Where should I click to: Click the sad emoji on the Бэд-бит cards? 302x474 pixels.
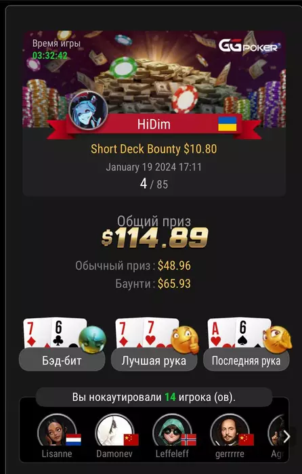pyautogui.click(x=92, y=339)
